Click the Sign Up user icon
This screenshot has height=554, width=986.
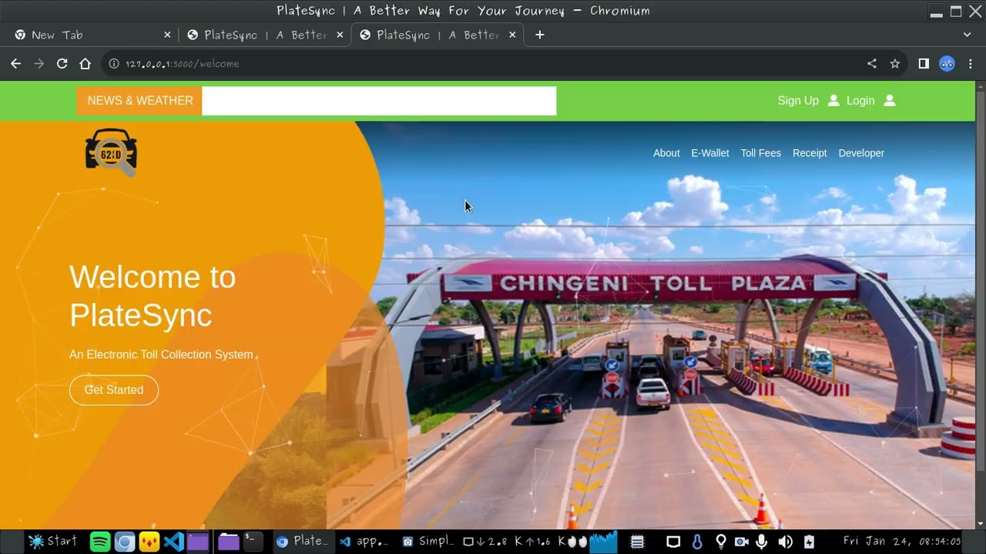pos(833,101)
